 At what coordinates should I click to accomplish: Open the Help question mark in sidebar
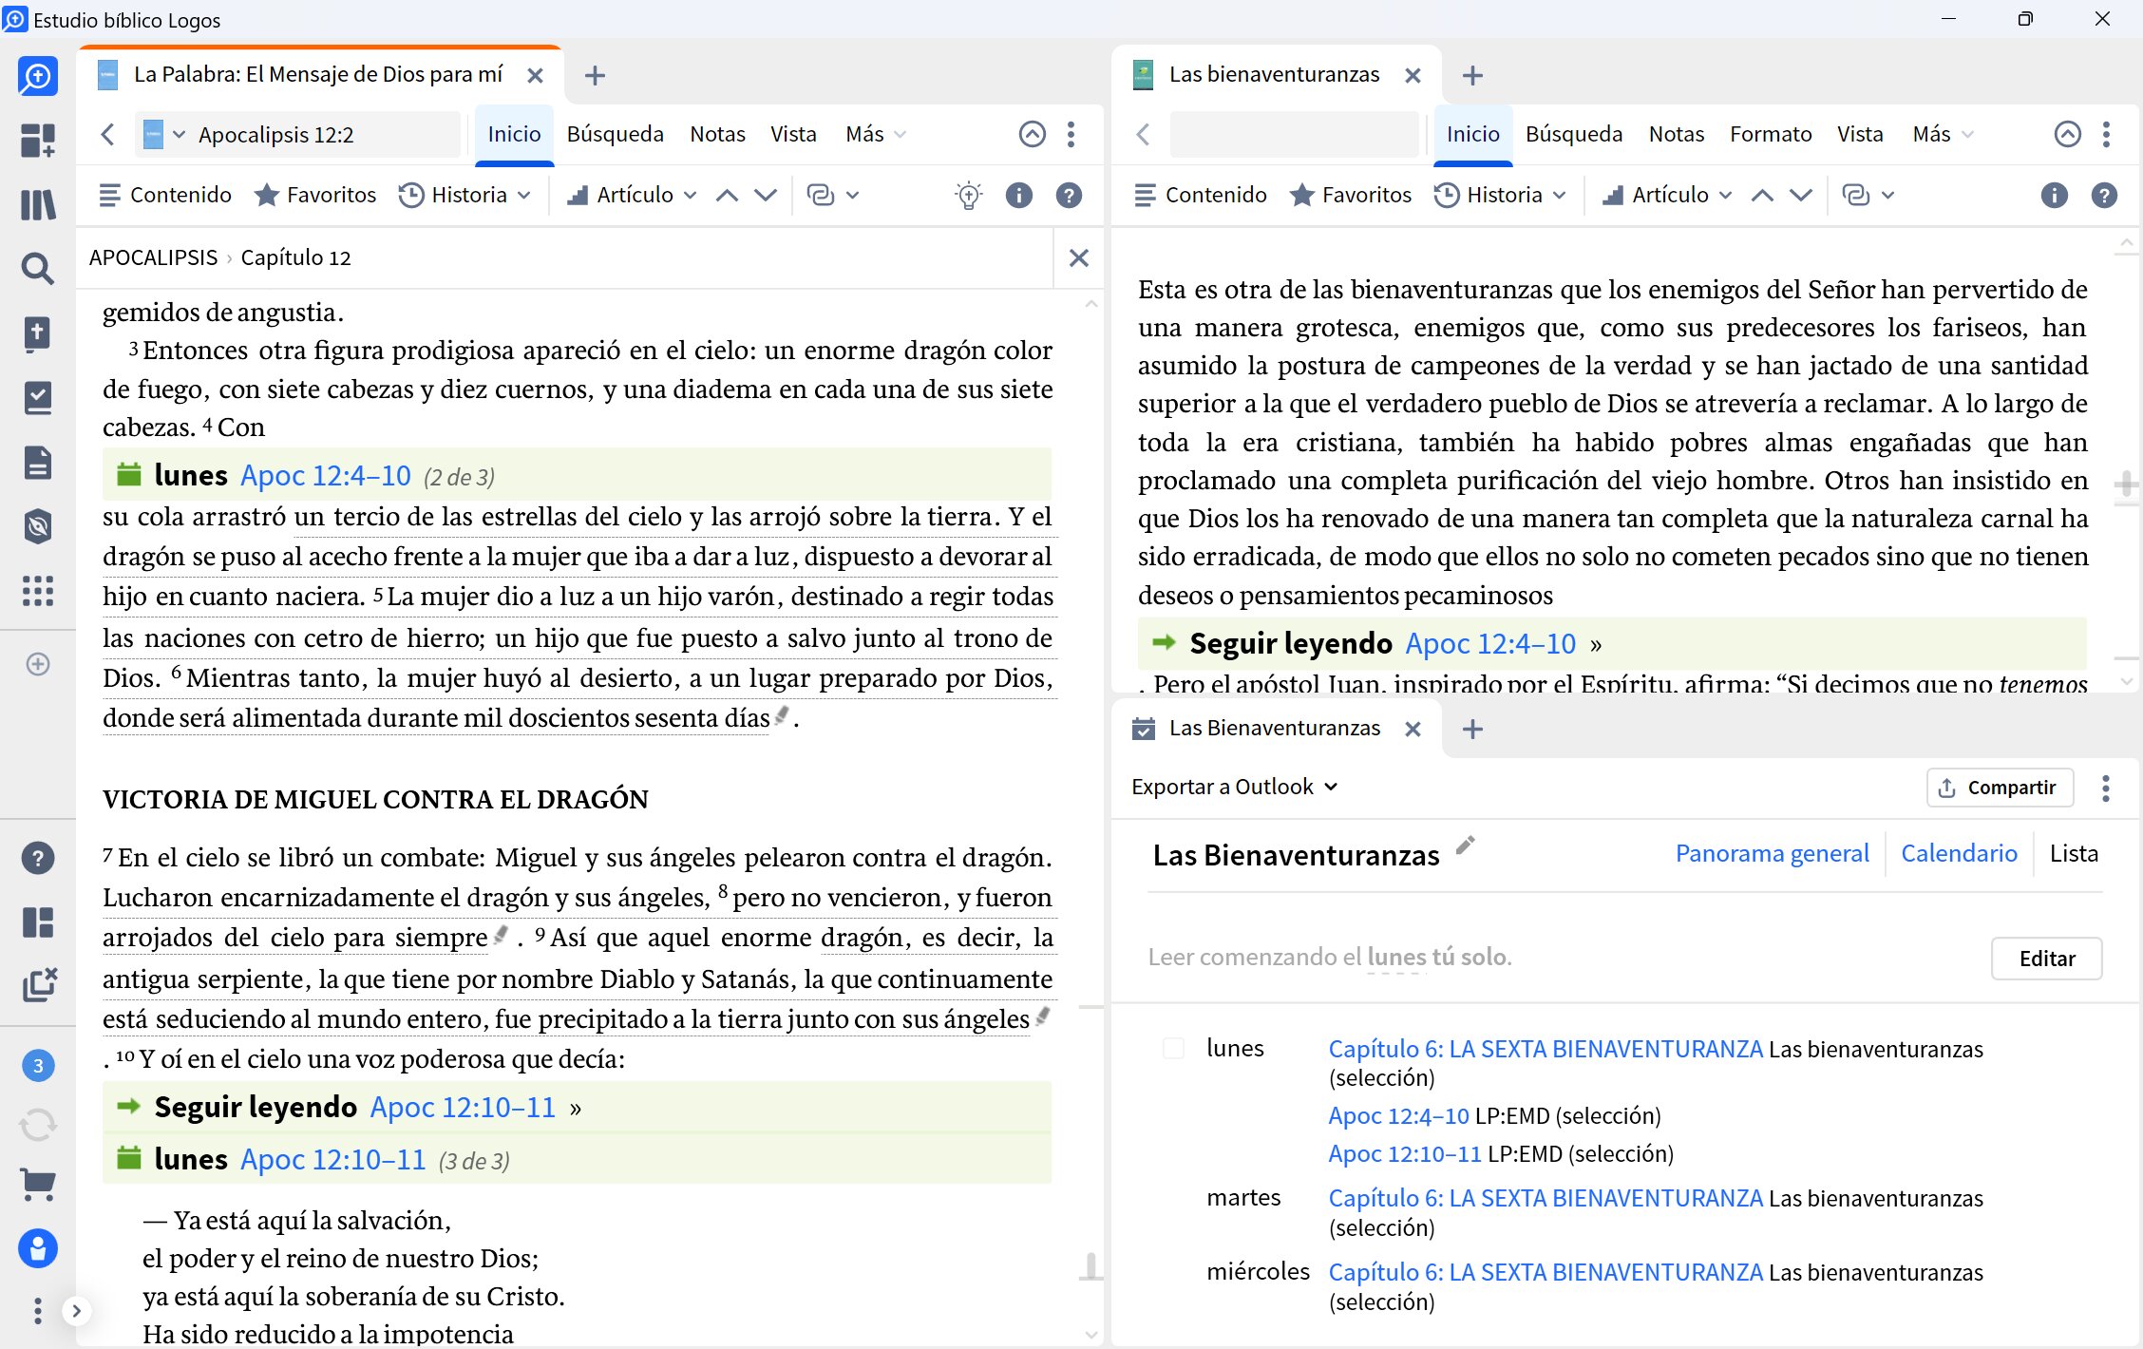(x=38, y=858)
